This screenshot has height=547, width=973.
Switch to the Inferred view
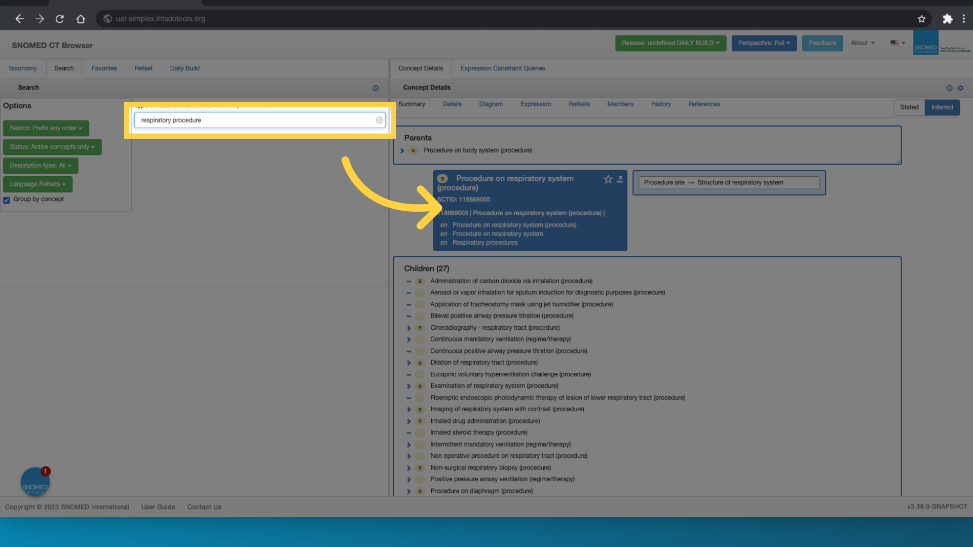tap(942, 107)
